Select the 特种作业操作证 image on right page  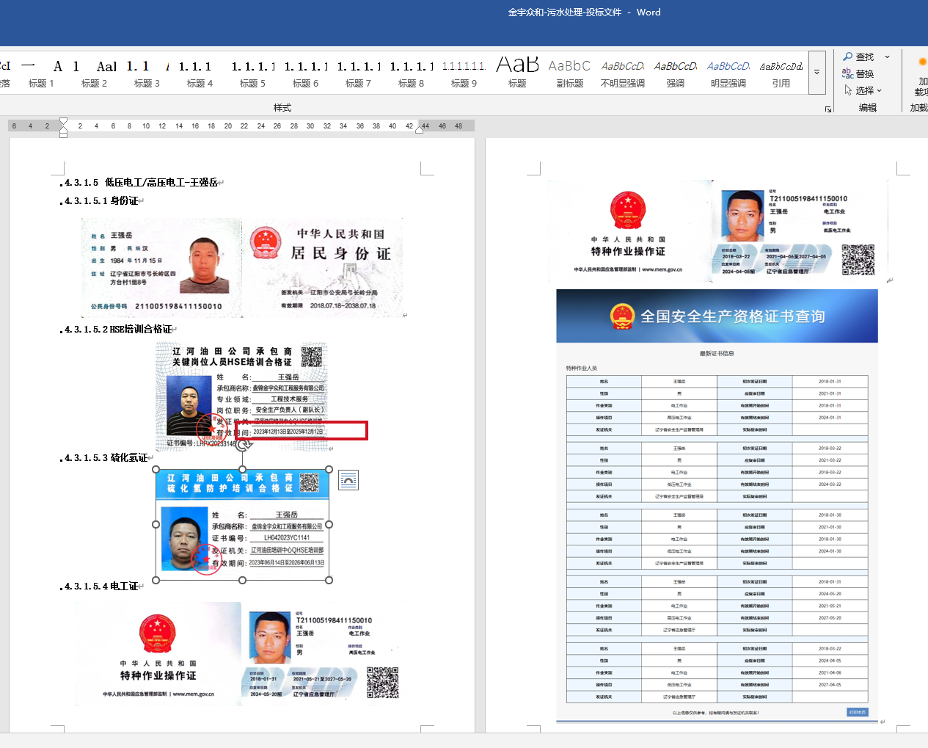click(717, 231)
